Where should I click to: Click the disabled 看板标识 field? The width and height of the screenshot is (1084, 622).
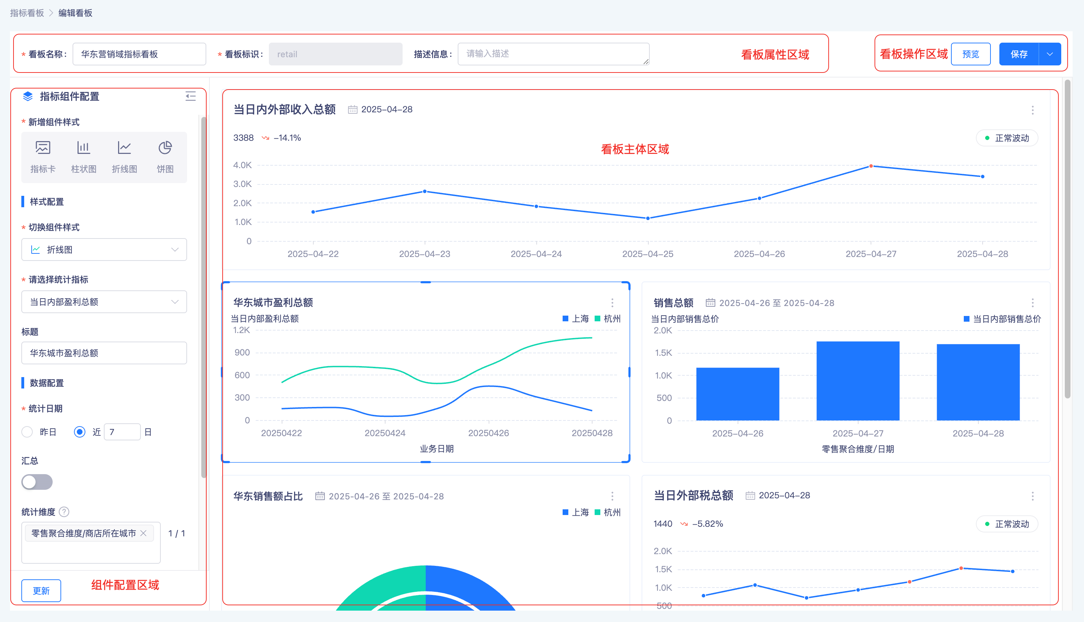pyautogui.click(x=335, y=54)
